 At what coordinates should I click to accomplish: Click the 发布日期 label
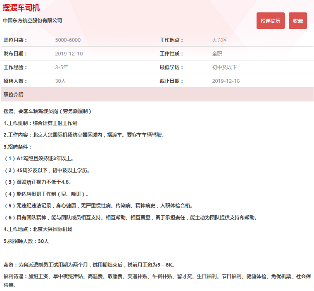click(15, 53)
